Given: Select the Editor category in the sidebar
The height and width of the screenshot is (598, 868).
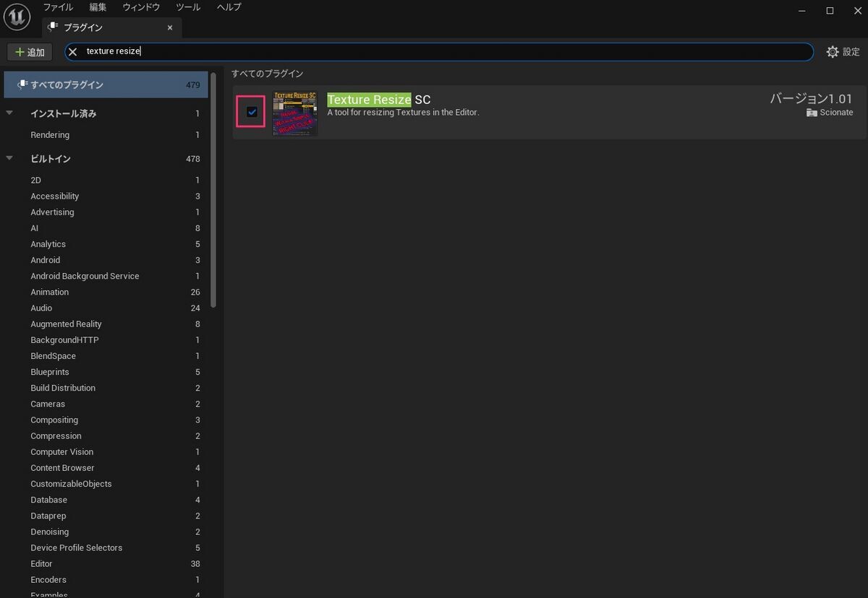Looking at the screenshot, I should pos(41,563).
